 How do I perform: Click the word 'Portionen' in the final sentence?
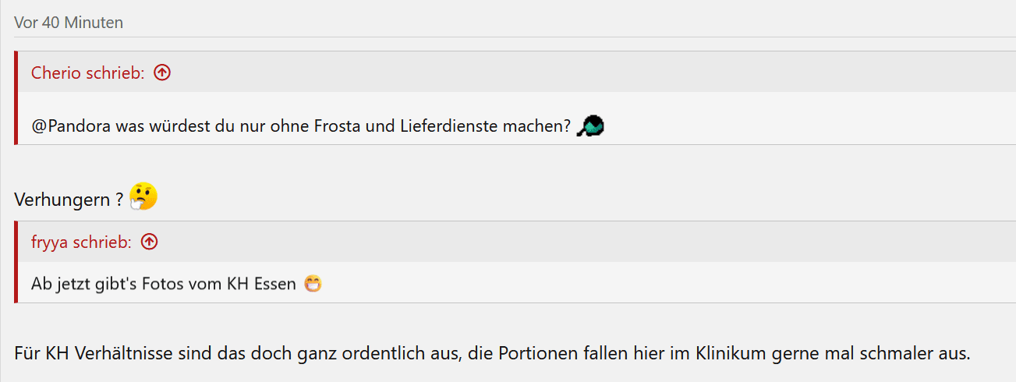[541, 353]
